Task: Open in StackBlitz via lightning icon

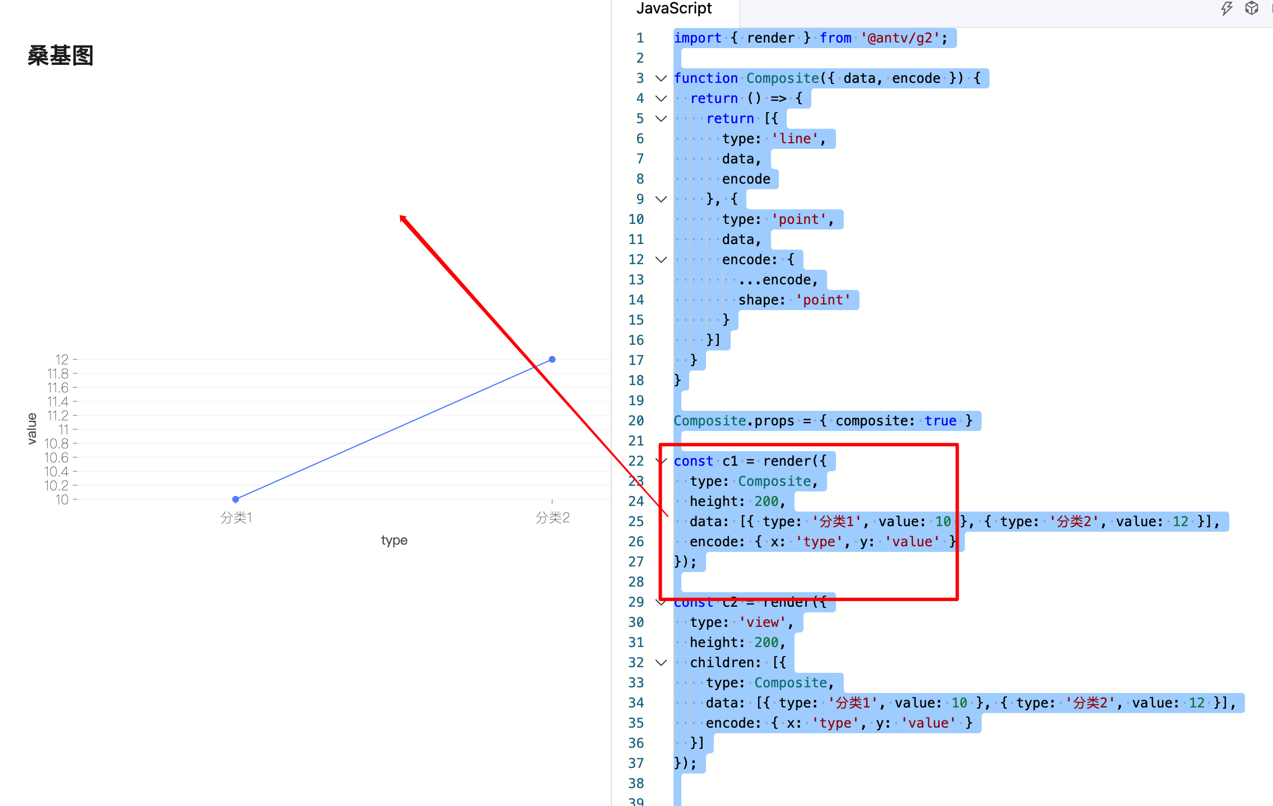Action: tap(1226, 8)
